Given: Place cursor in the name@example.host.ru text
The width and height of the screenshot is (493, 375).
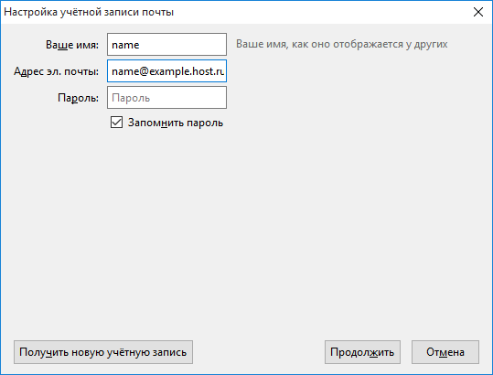Looking at the screenshot, I should coord(167,71).
